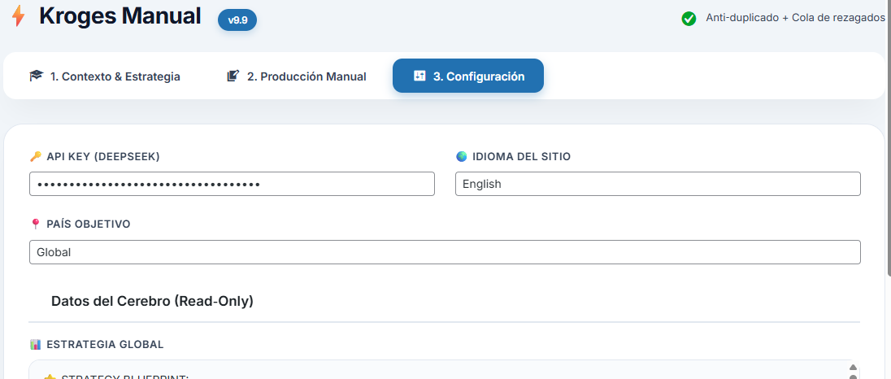Screen dimensions: 891x379
Task: Click the Estrategia Global read-only text area
Action: tap(439, 371)
